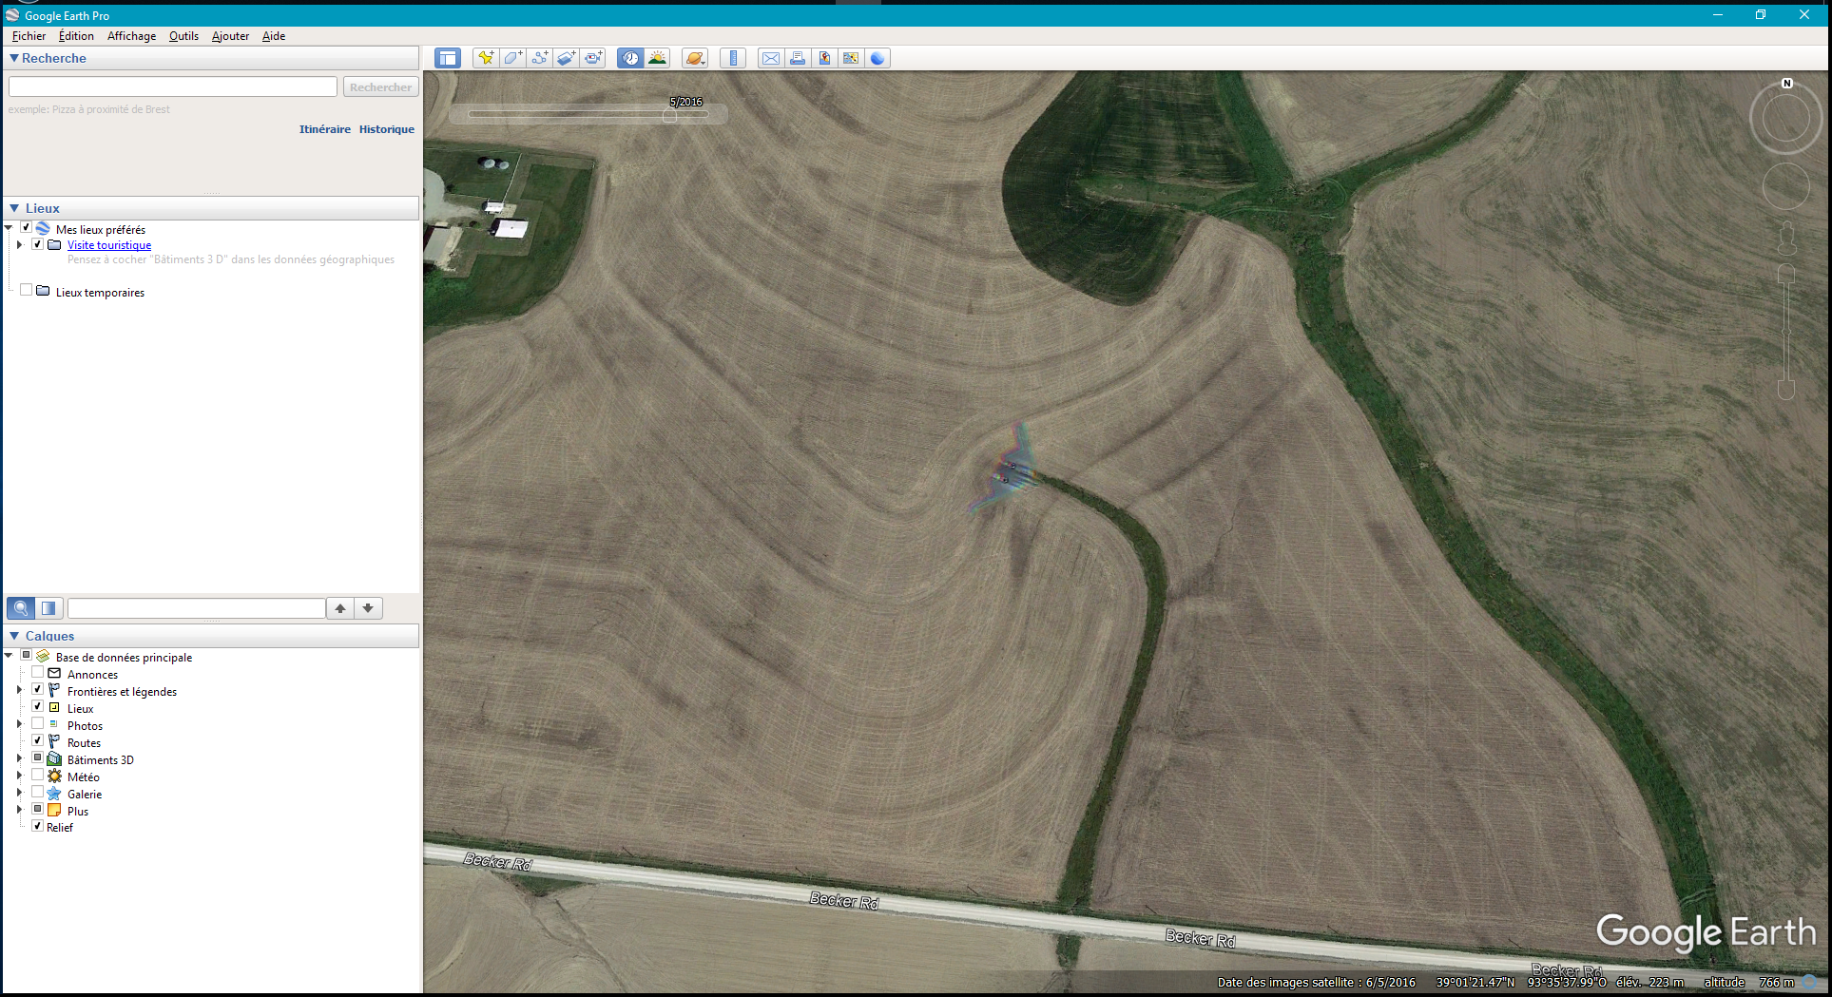Toggle the historical imagery clock icon

630,58
